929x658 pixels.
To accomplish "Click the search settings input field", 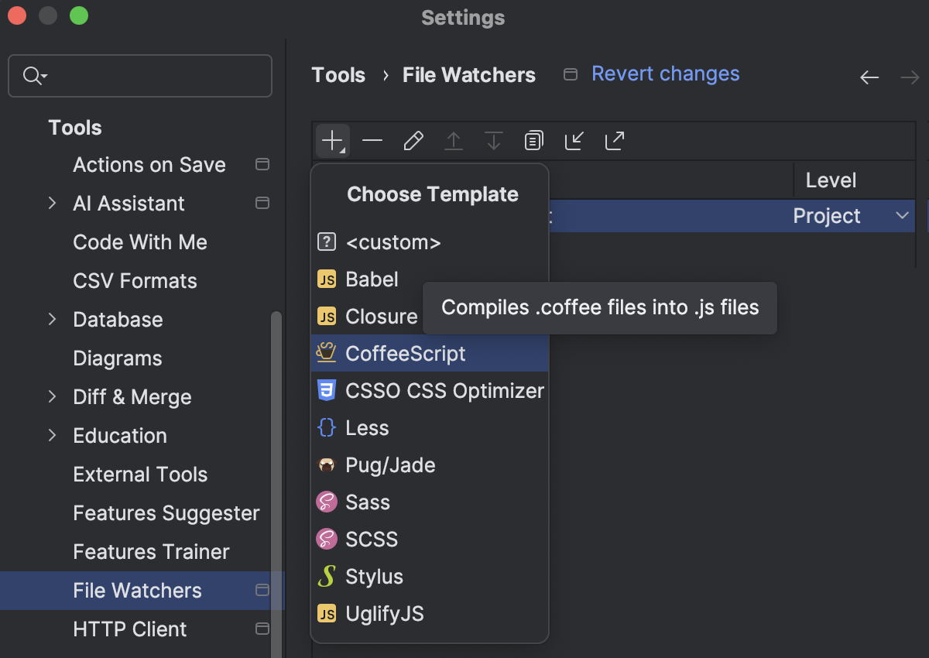I will click(x=139, y=76).
